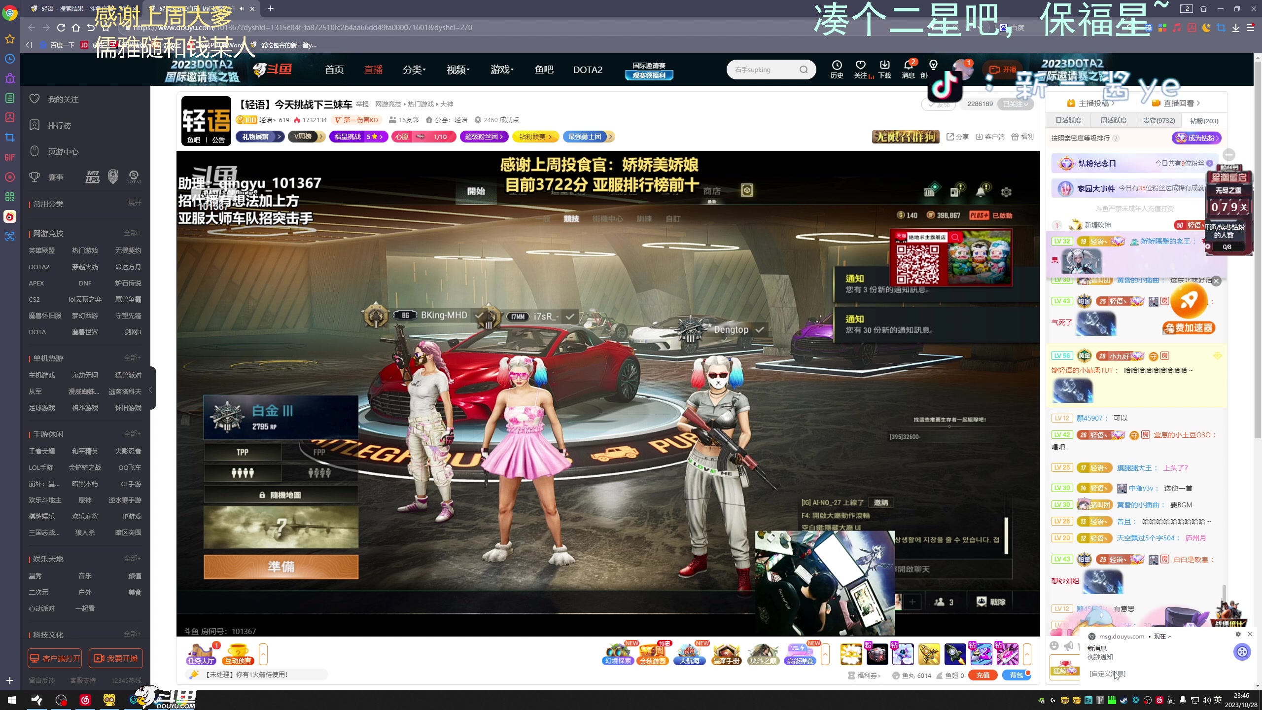Show all 单机热游 categories via 全部+
The height and width of the screenshot is (710, 1262).
(132, 357)
